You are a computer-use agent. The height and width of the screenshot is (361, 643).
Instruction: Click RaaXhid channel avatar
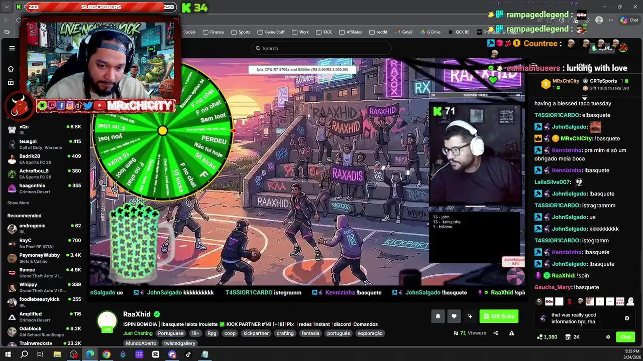tap(107, 321)
